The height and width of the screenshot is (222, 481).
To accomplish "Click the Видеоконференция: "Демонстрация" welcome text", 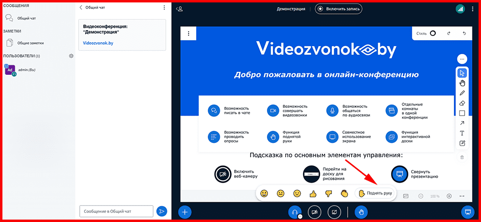I will point(105,29).
